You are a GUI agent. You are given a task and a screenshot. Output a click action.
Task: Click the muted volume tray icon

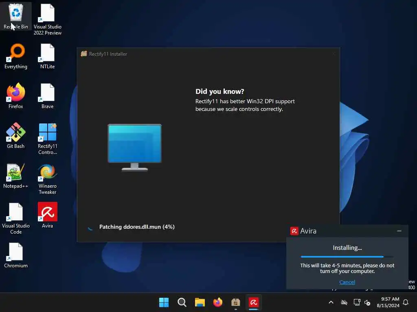tap(368, 302)
